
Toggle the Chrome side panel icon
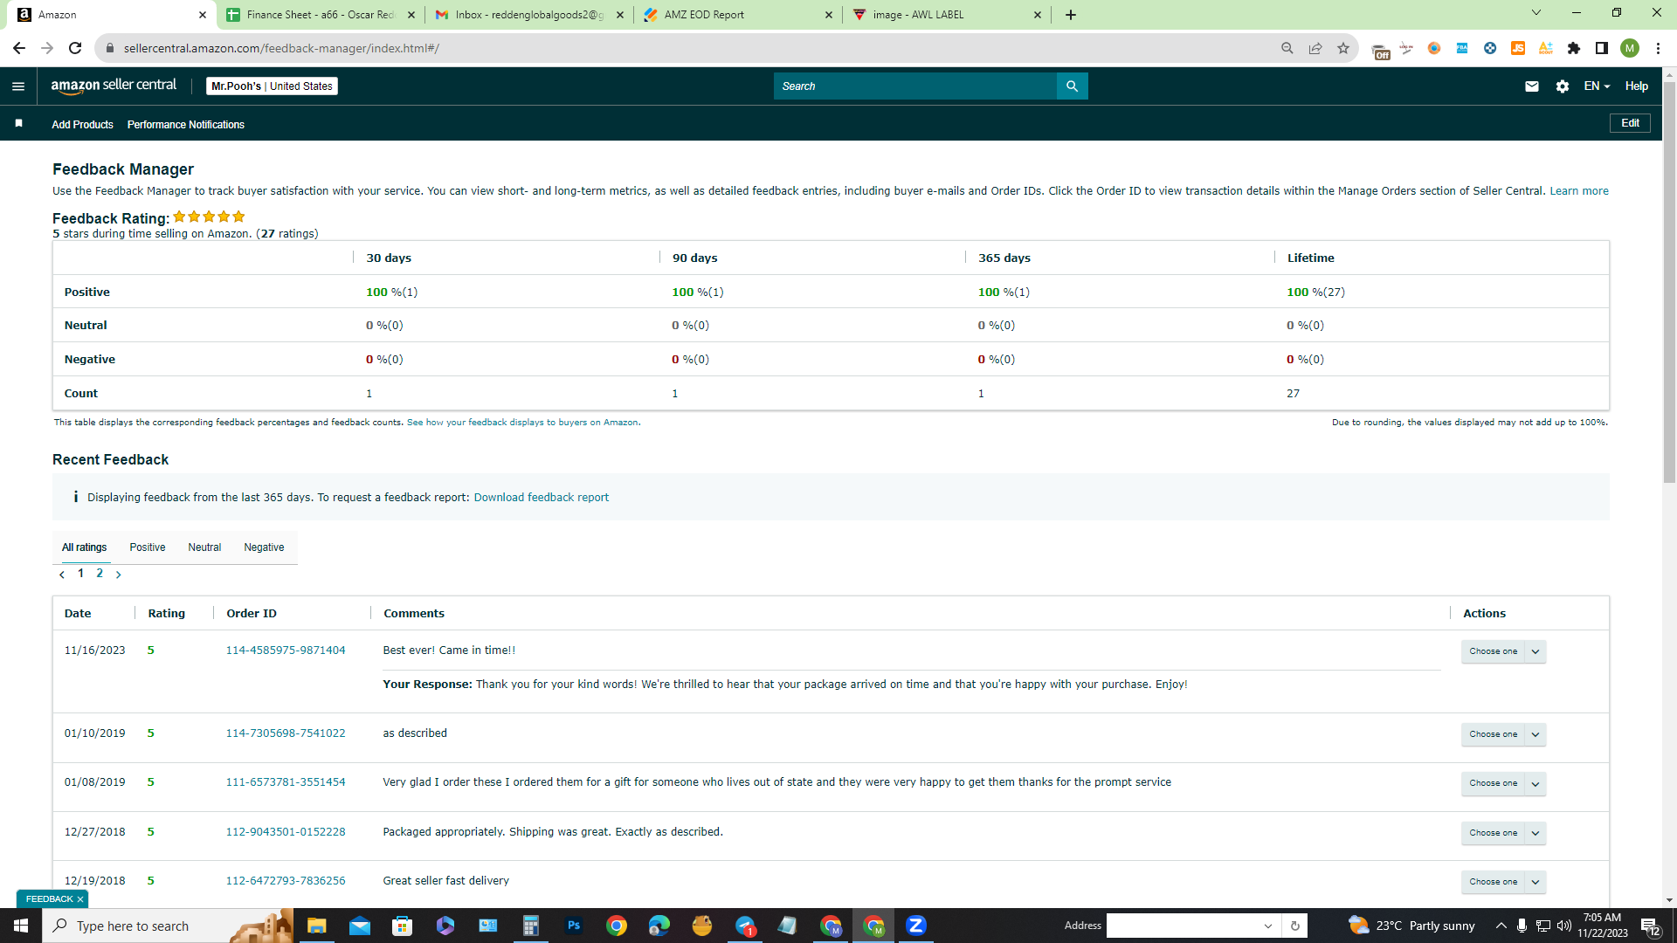click(1602, 48)
